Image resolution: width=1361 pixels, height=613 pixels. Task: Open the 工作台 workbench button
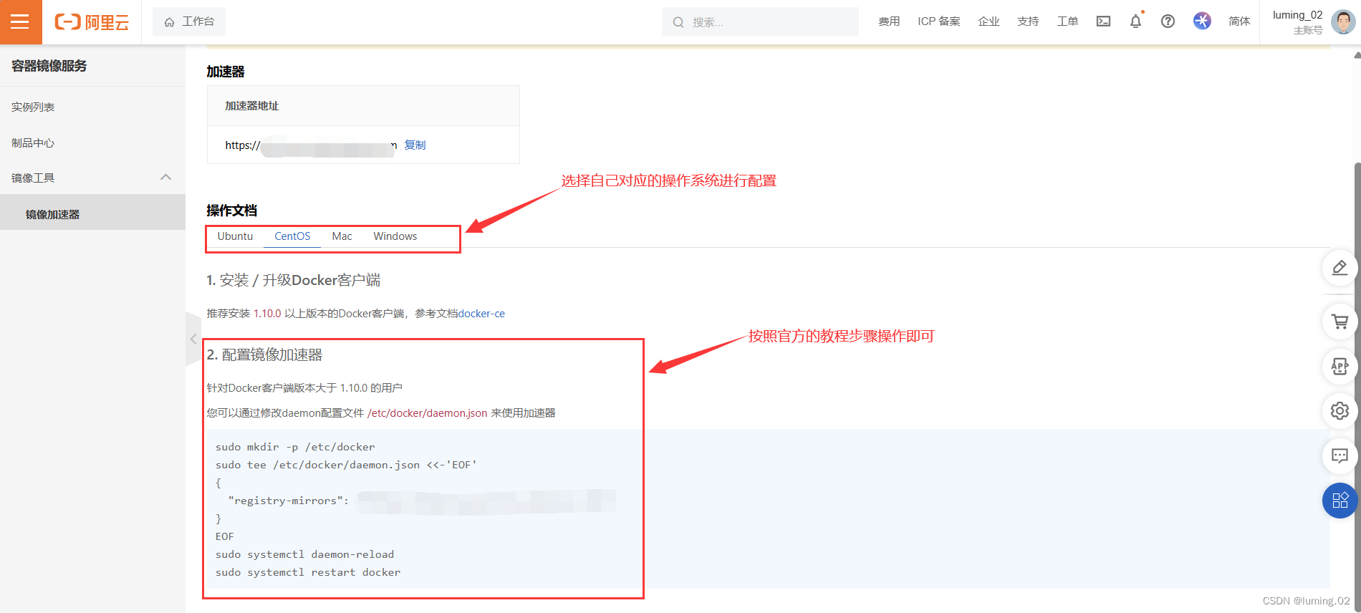tap(189, 21)
